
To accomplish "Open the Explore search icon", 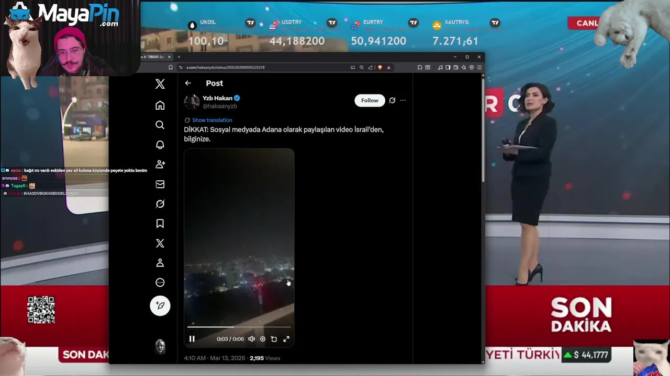I will coord(160,125).
